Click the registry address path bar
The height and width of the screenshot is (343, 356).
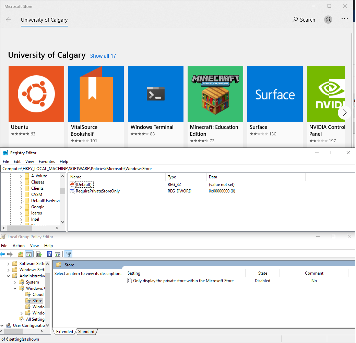click(178, 169)
